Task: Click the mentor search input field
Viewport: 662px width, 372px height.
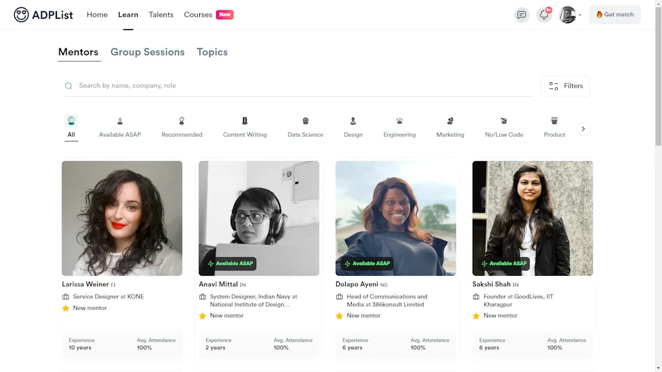Action: point(297,85)
